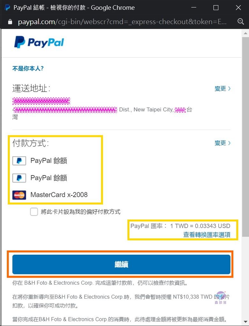This screenshot has height=326, width=249.
Task: Click the scrollbar up arrow
Action: click(245, 33)
